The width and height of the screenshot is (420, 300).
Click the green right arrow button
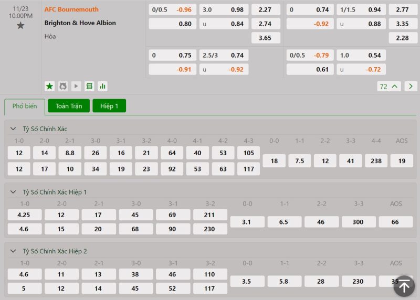[x=411, y=87]
